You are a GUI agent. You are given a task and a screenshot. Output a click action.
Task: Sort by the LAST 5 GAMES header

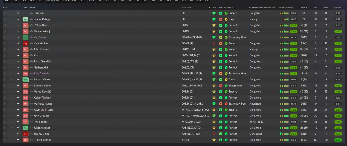[286, 7]
